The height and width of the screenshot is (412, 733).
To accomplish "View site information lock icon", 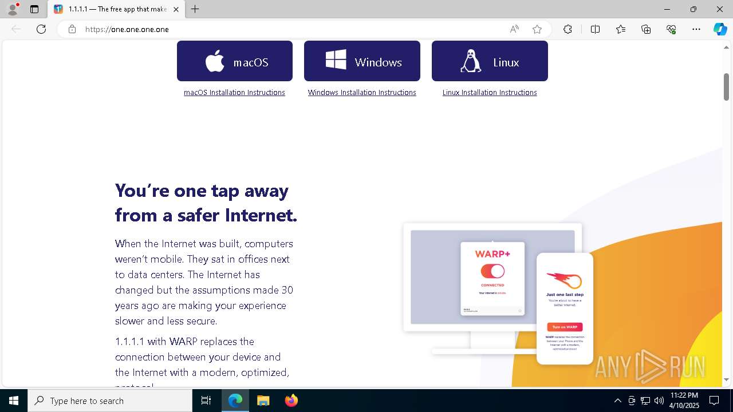I will coord(72,29).
